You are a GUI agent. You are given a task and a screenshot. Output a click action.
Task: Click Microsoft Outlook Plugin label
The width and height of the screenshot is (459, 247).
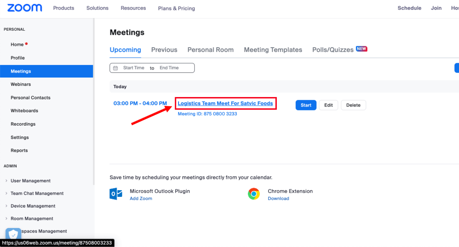pos(160,191)
